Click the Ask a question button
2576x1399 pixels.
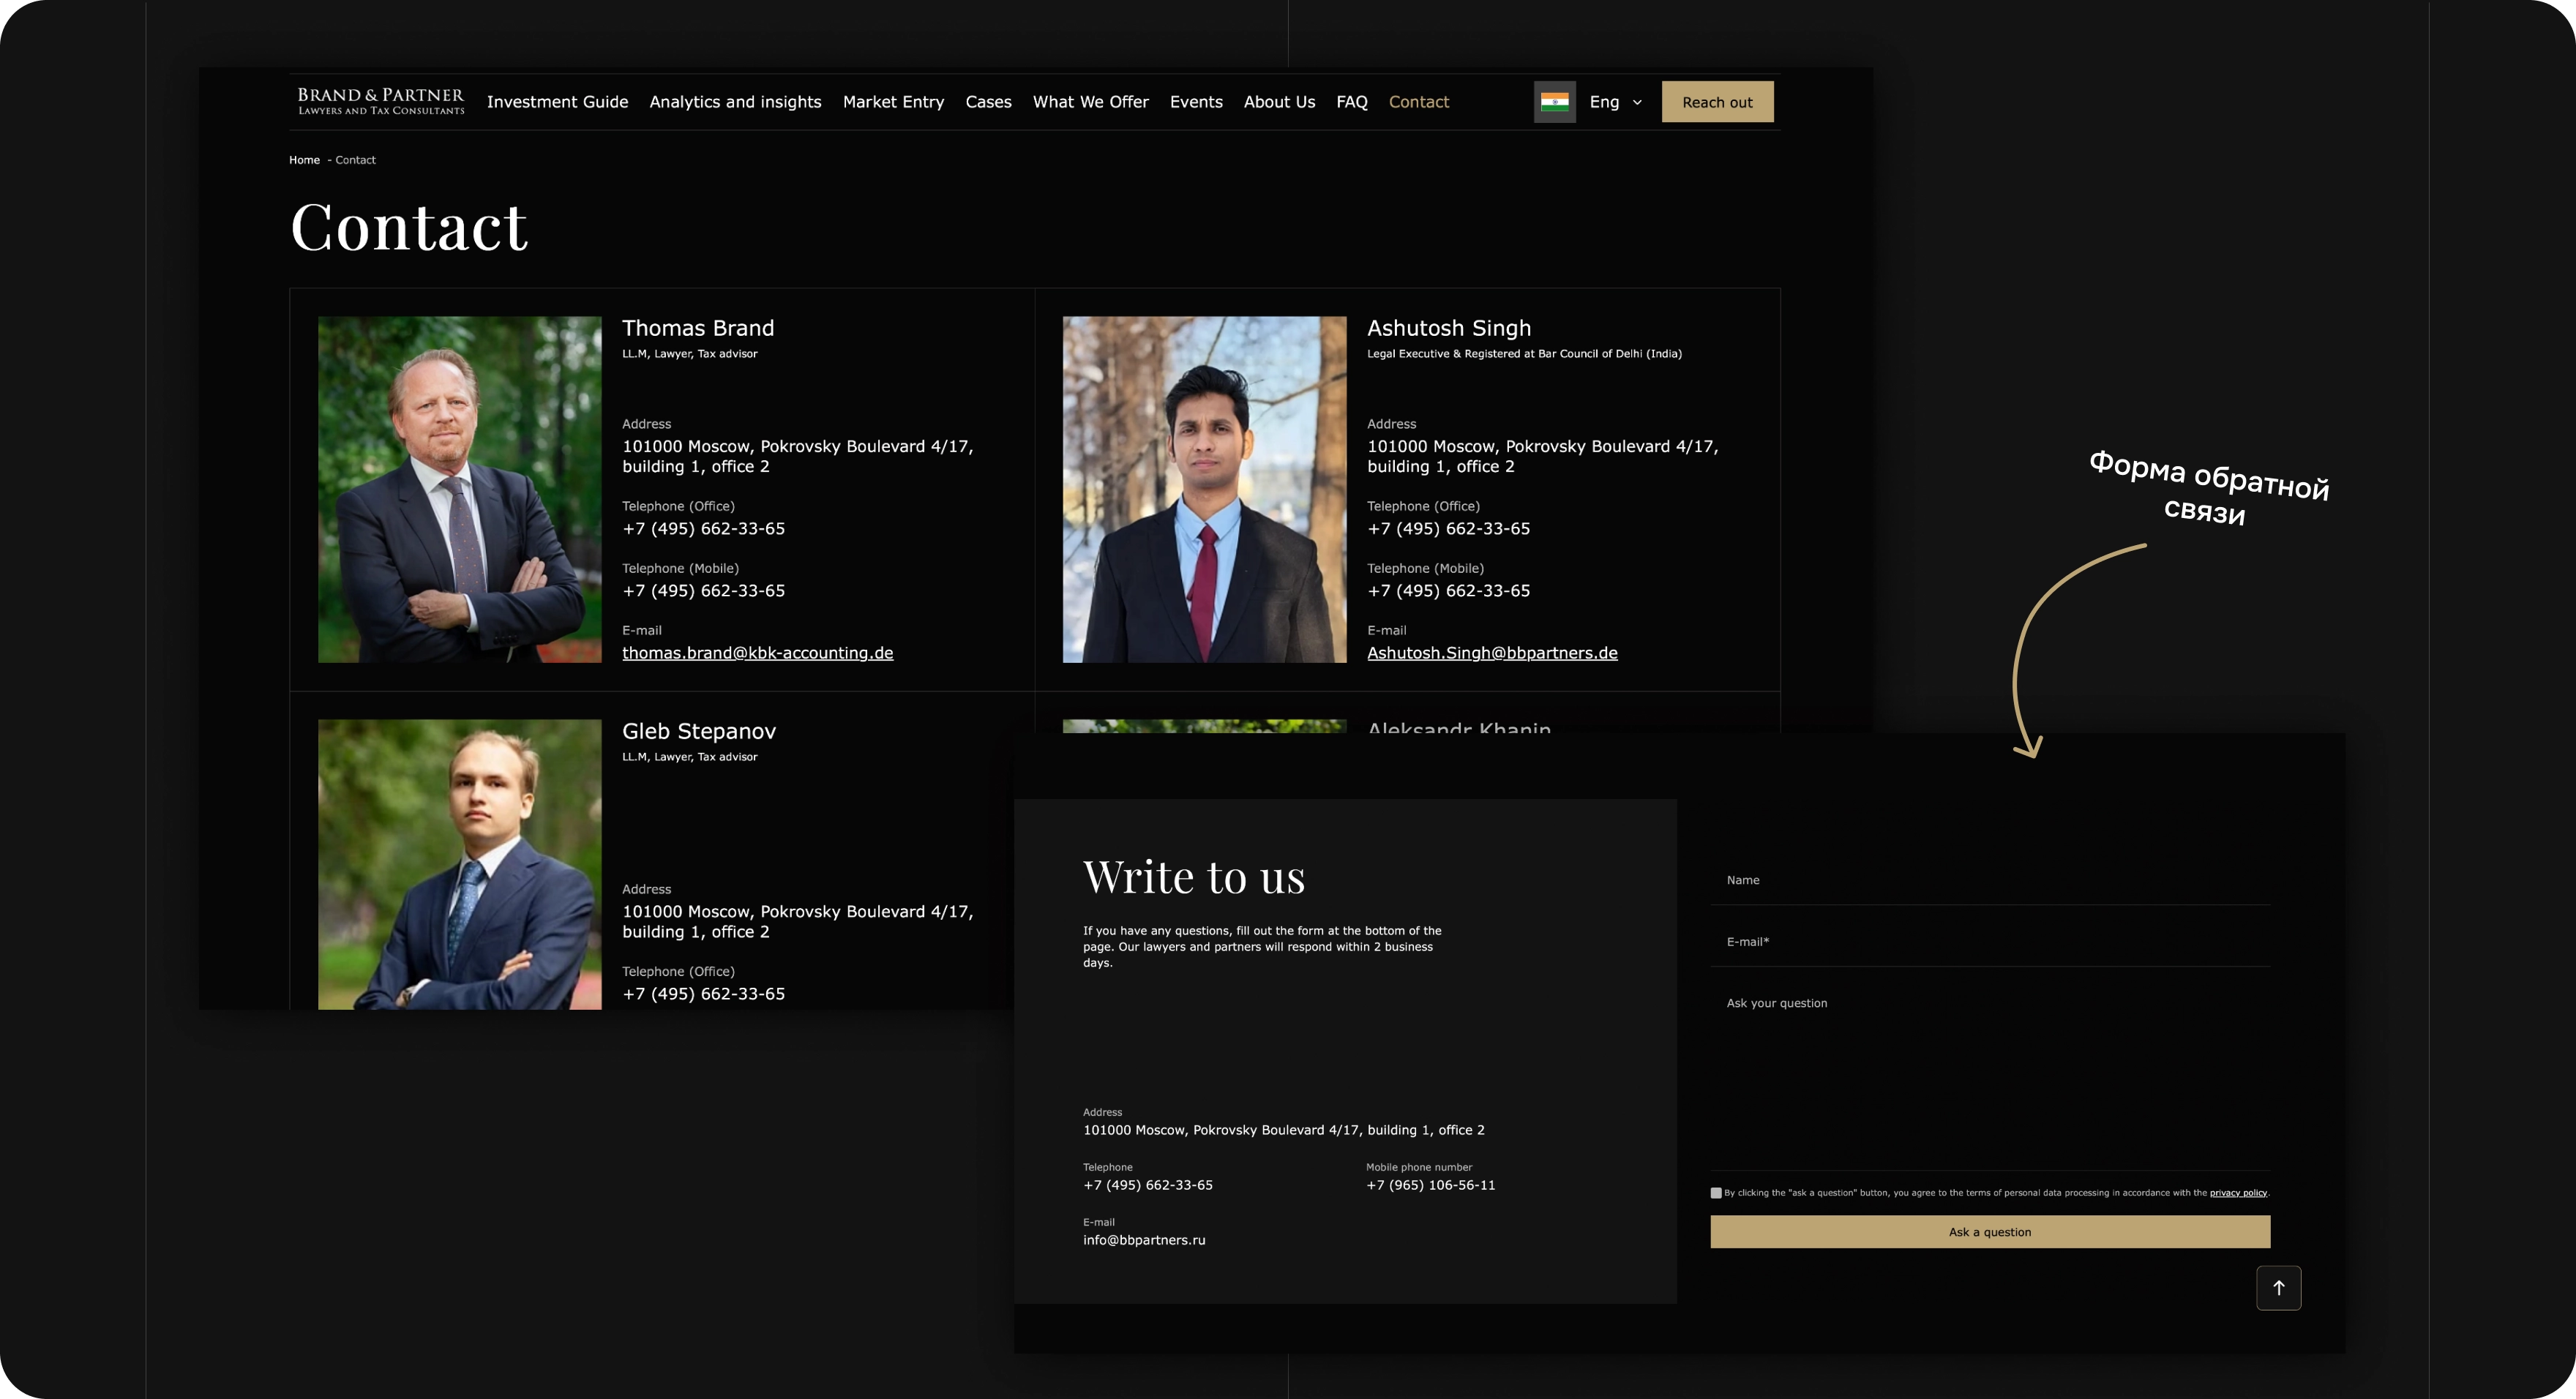[x=1990, y=1232]
